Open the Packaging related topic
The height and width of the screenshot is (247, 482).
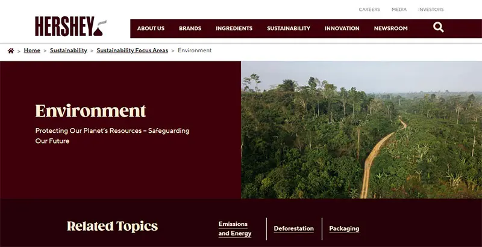[x=344, y=228]
